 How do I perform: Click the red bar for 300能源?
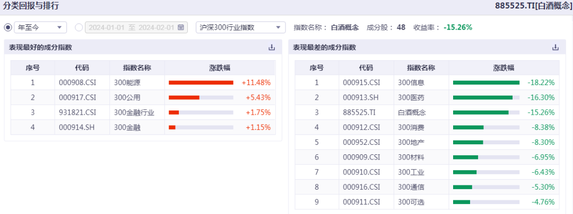(201, 82)
